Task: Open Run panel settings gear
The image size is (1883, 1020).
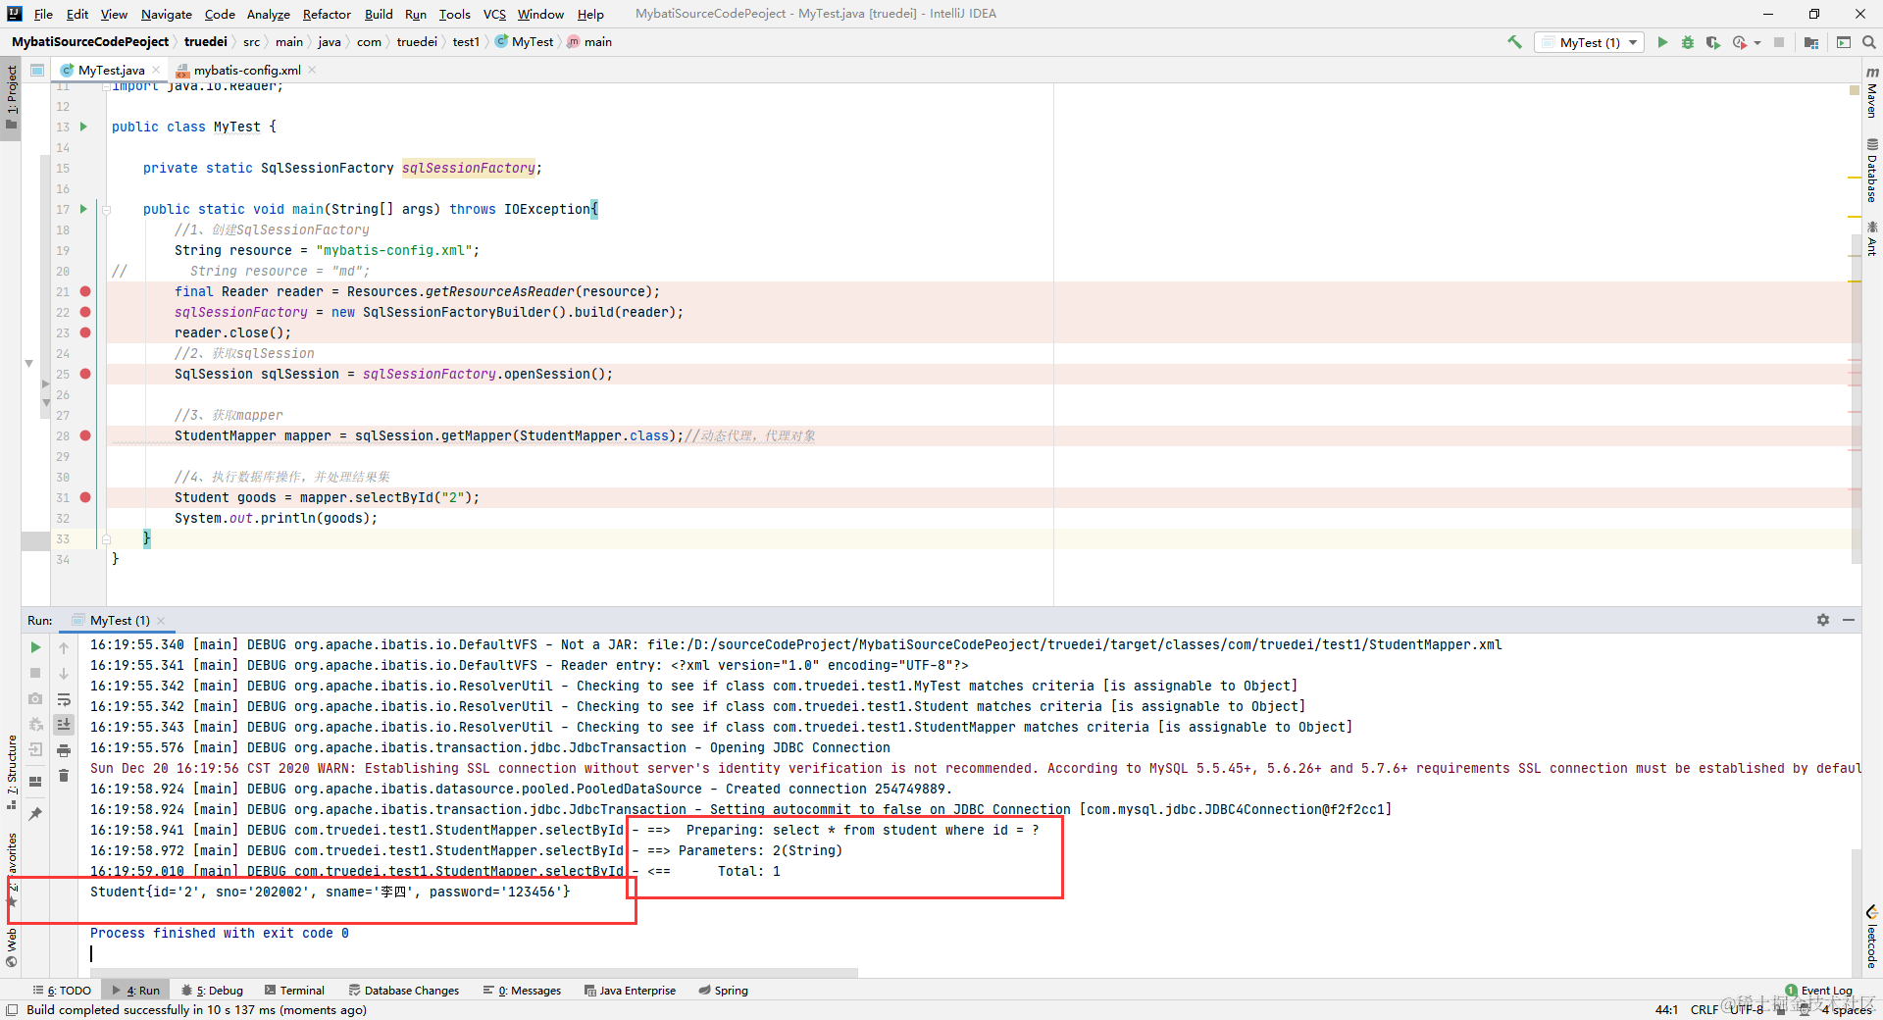Action: (x=1823, y=620)
